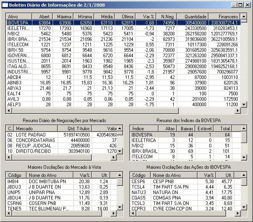253x222 pixels.
Task: Minimize the Boletim Diário window
Action: [233, 5]
